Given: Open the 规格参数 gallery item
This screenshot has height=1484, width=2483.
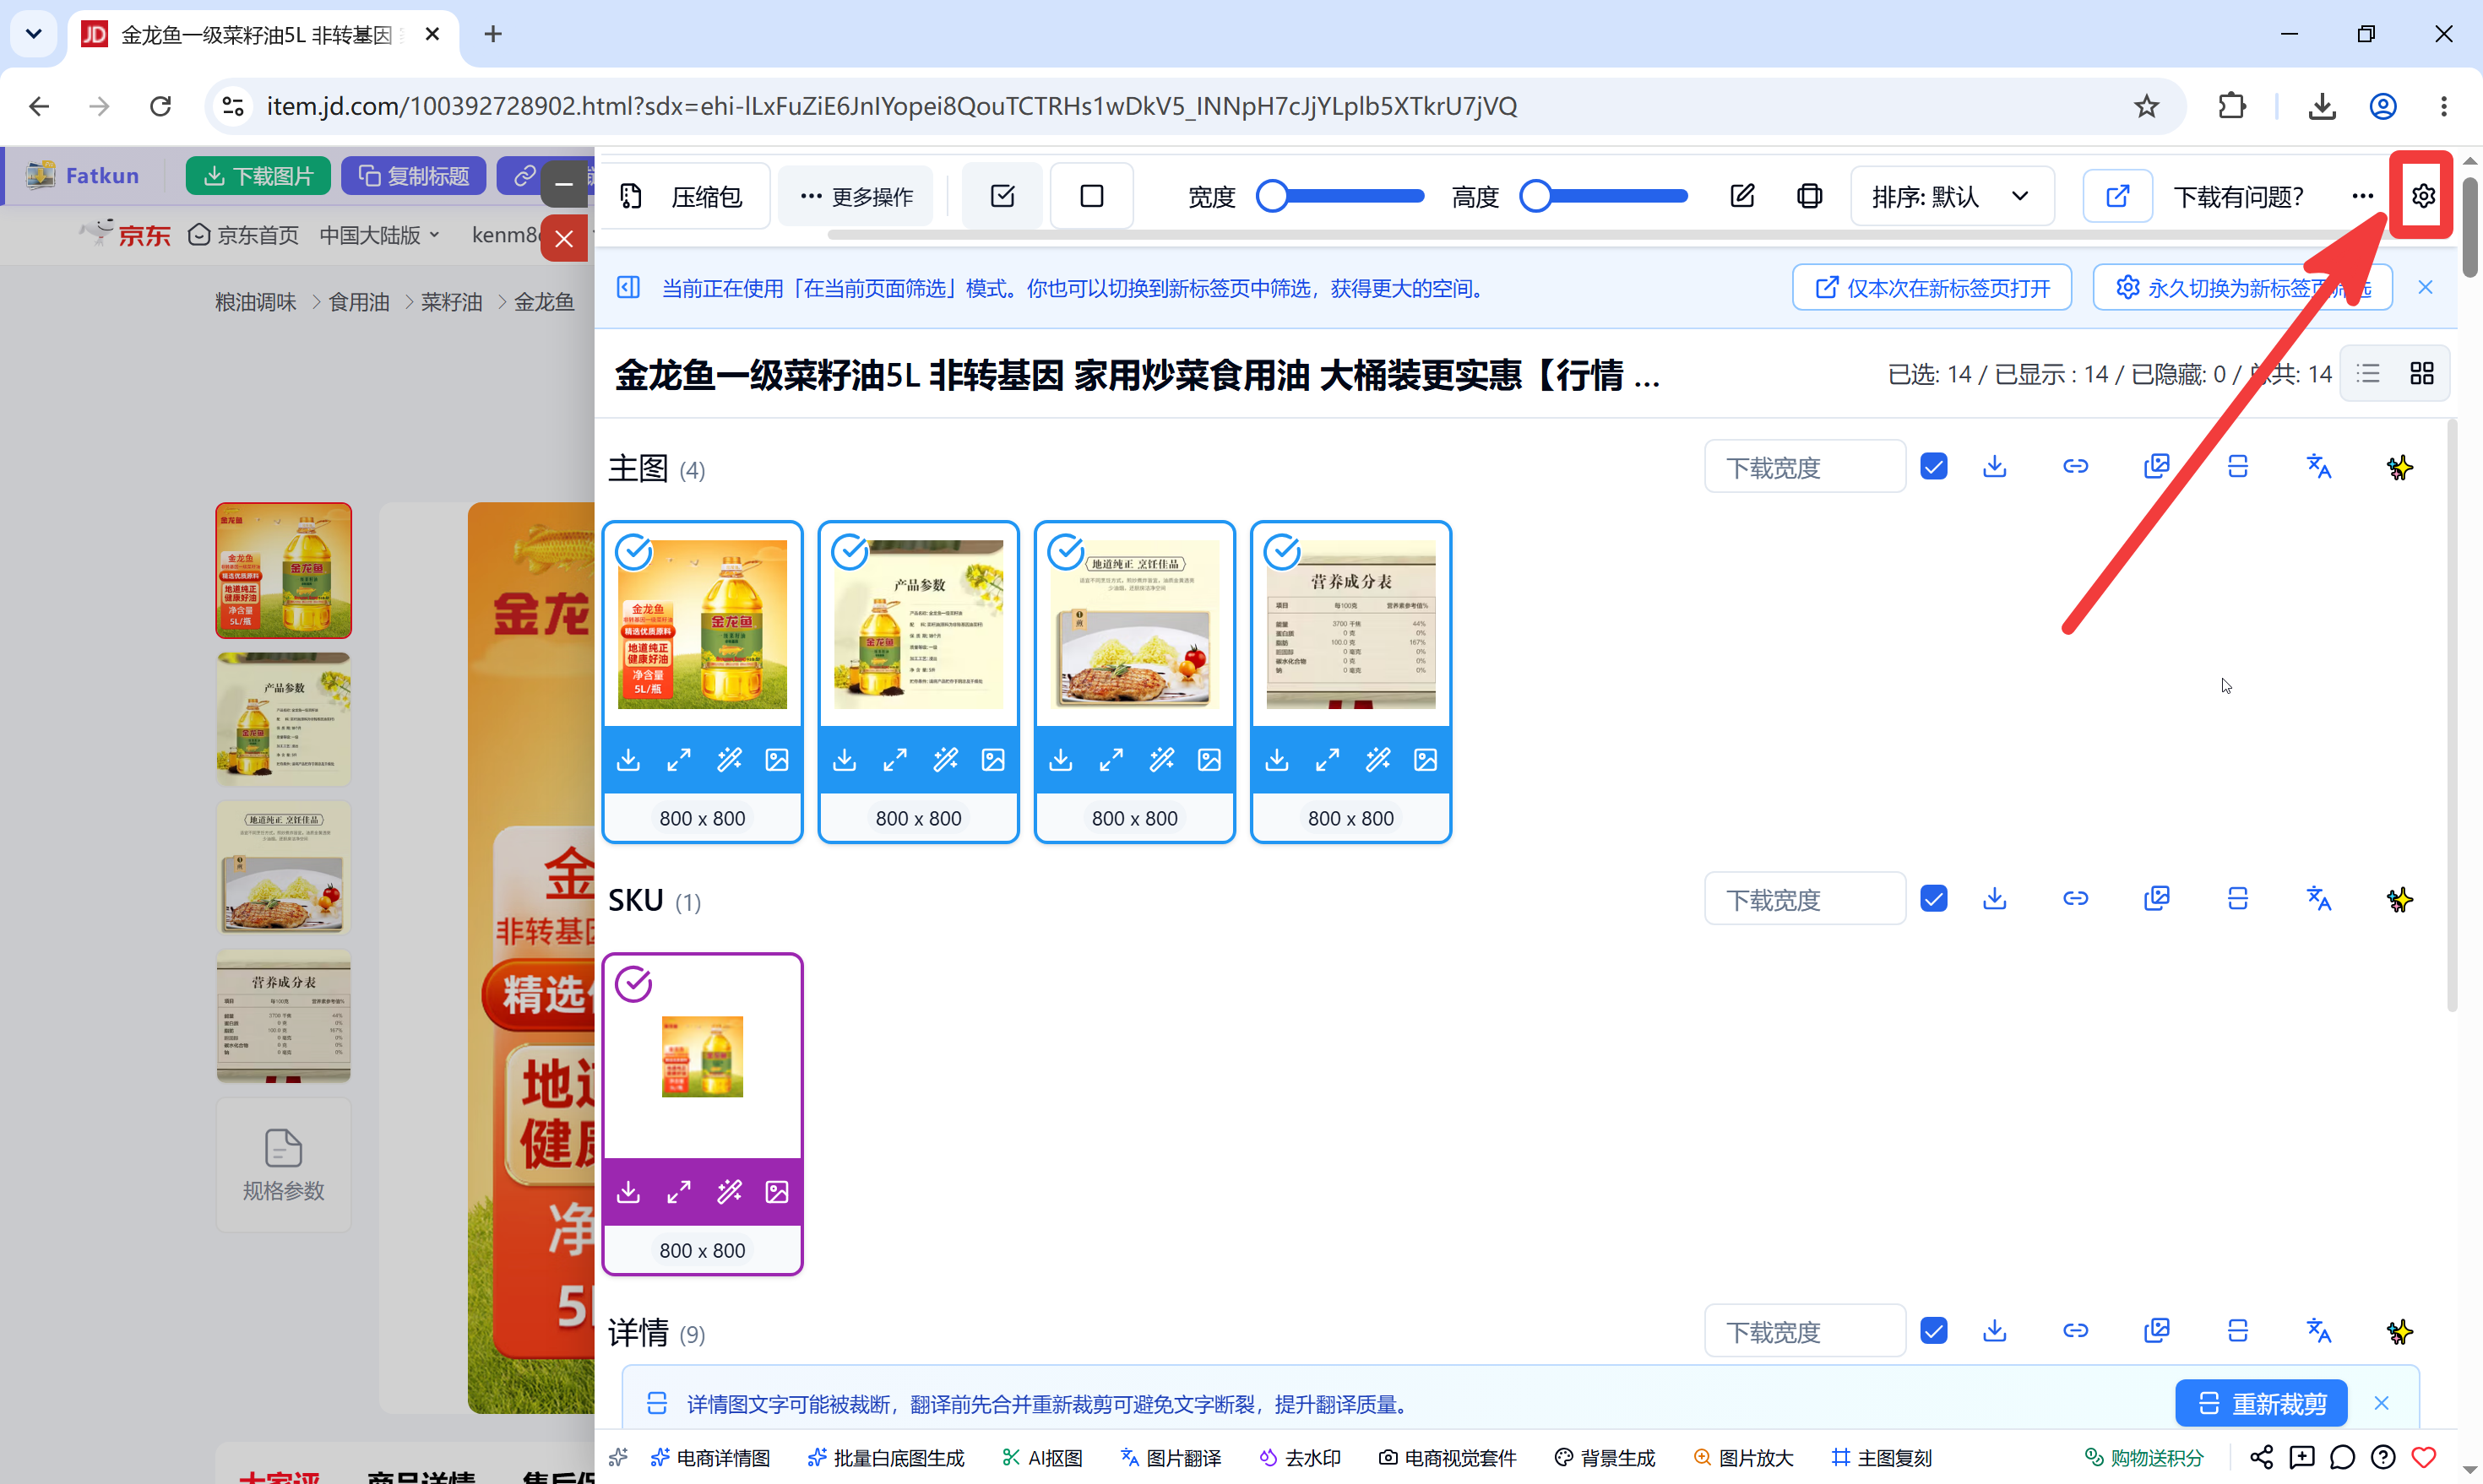Looking at the screenshot, I should pyautogui.click(x=283, y=1165).
